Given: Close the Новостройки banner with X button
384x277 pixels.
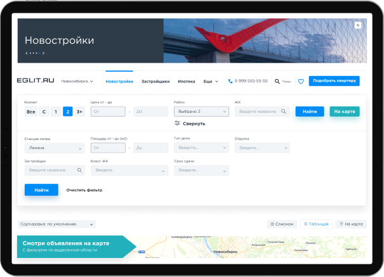Looking at the screenshot, I should coord(358,25).
